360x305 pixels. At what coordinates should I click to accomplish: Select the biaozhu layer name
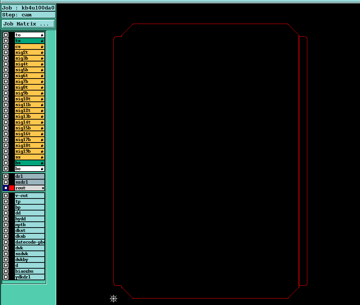tap(30, 271)
